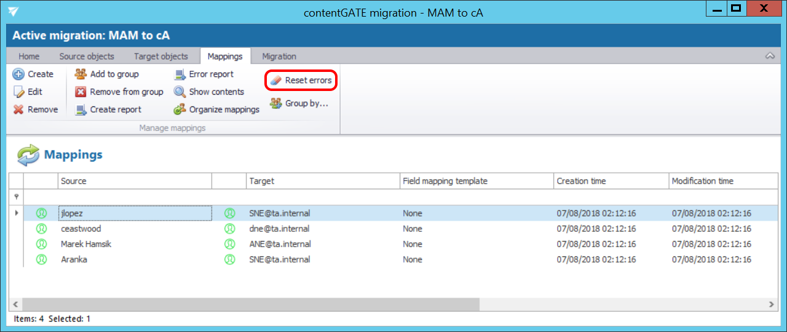The width and height of the screenshot is (787, 332).
Task: Click the Remove from group icon
Action: (x=81, y=92)
